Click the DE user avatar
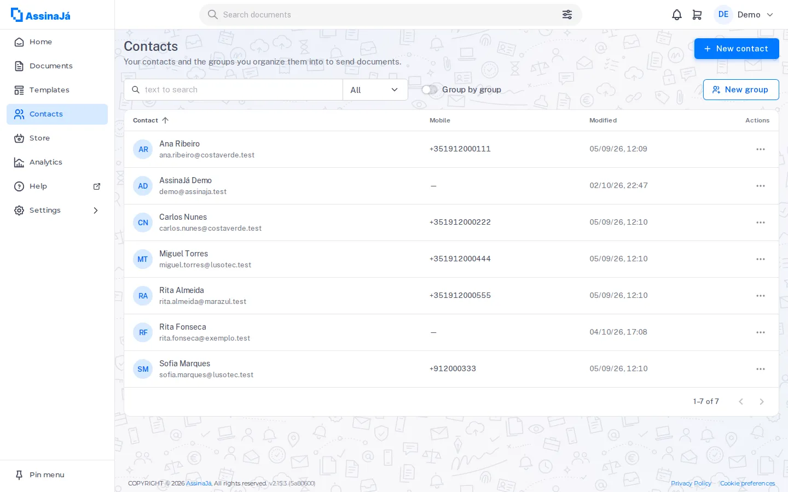Viewport: 788px width, 492px height. pos(723,15)
